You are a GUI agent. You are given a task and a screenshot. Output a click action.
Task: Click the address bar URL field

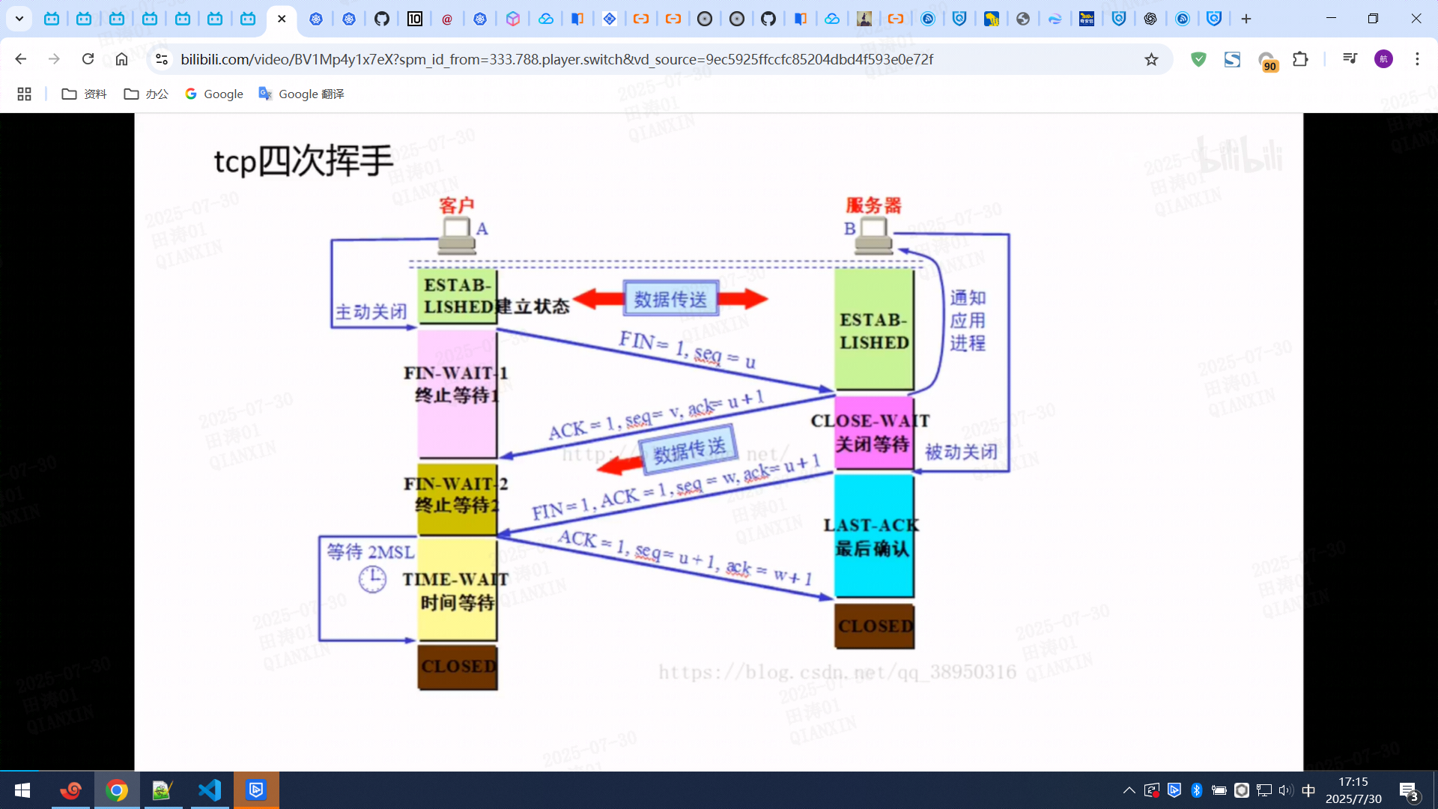(556, 59)
